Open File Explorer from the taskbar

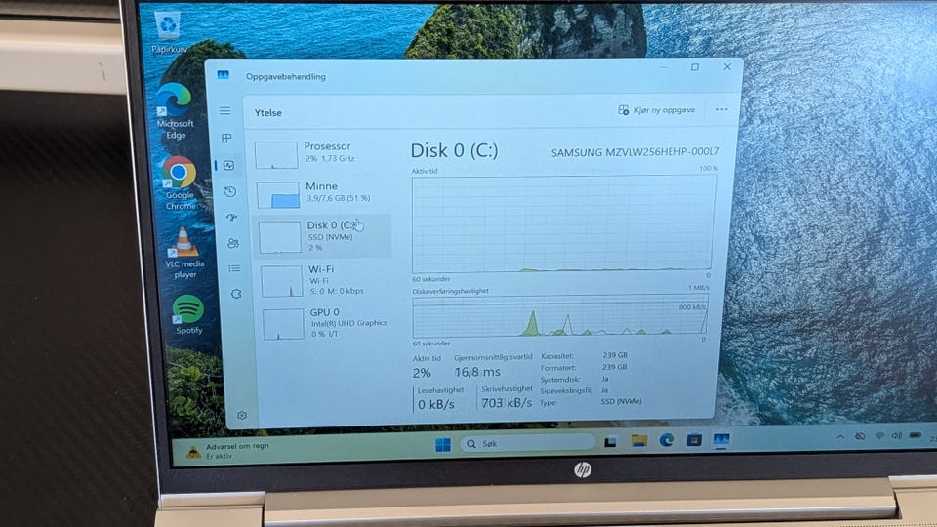(x=639, y=441)
